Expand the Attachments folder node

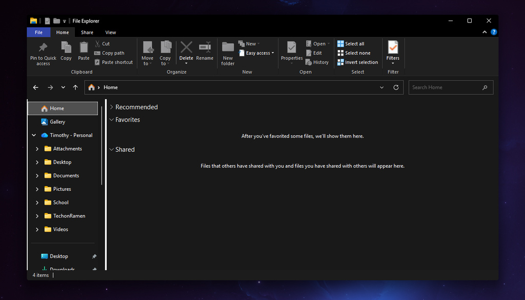[x=37, y=149]
